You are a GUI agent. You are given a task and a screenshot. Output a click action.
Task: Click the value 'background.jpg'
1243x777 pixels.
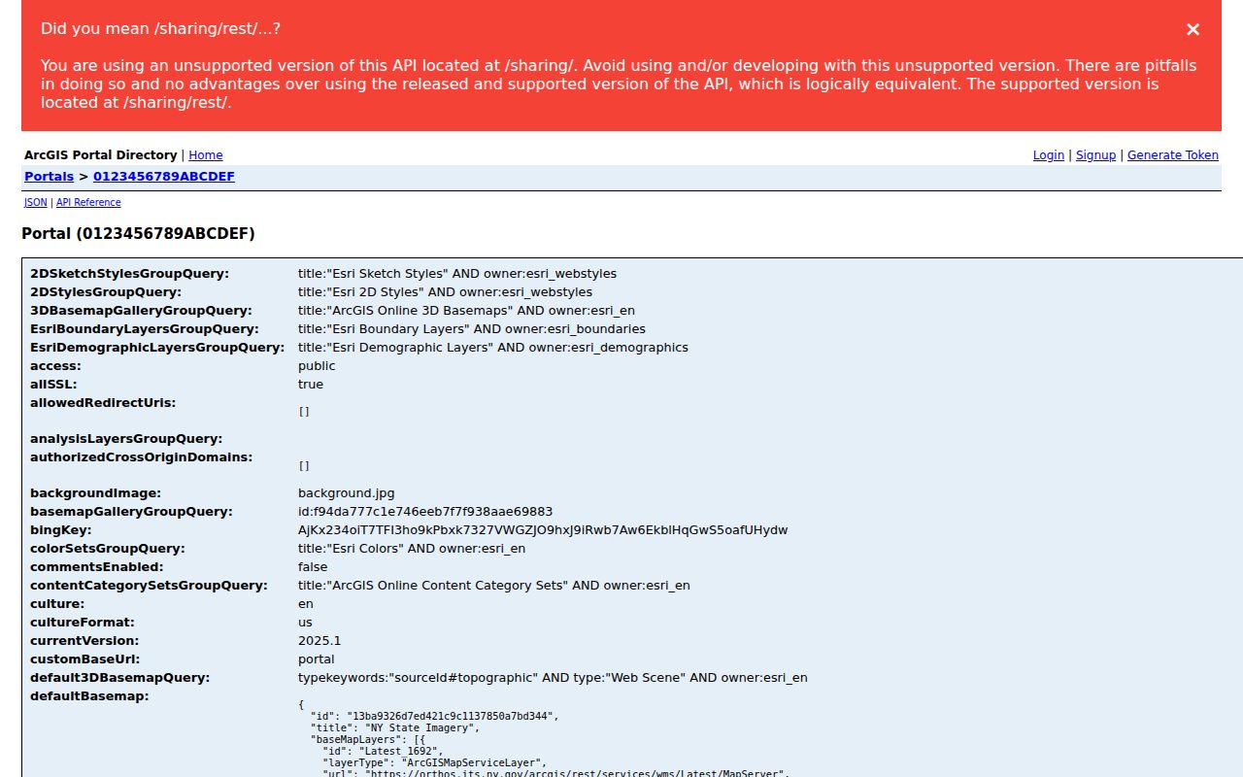[347, 493]
